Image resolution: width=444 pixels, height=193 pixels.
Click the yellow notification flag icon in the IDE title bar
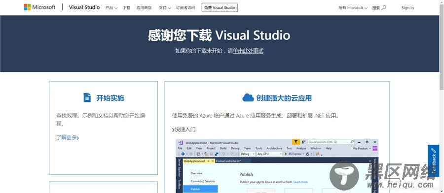(296, 142)
